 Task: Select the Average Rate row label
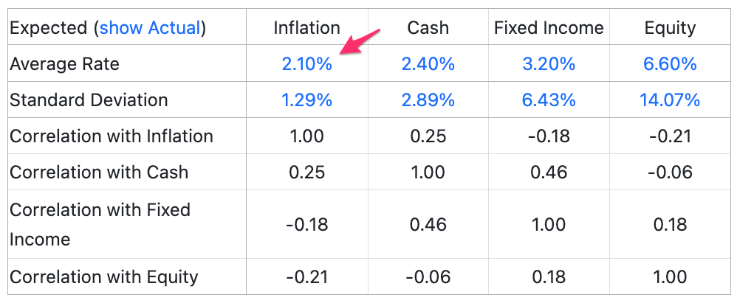click(x=64, y=64)
